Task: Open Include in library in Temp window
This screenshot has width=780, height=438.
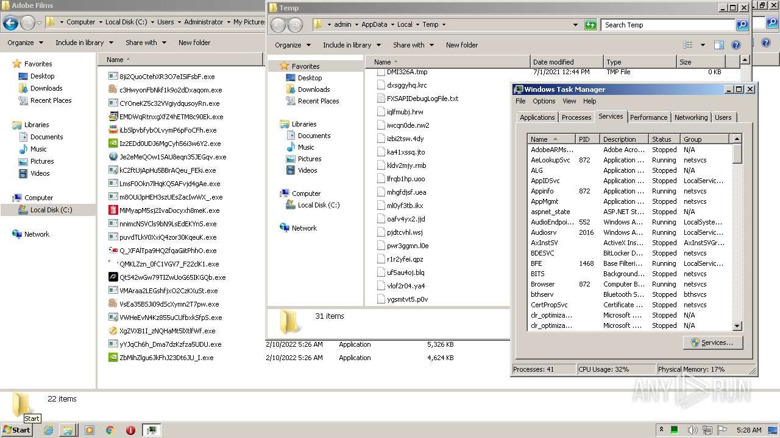Action: coord(351,45)
